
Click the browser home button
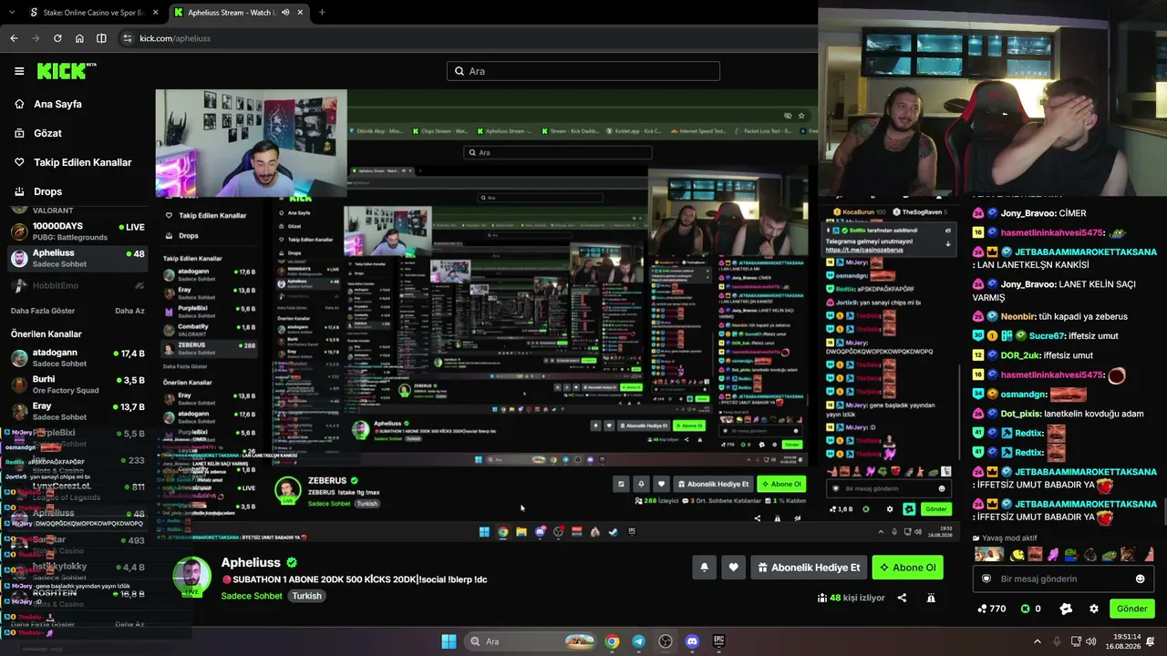(x=79, y=38)
